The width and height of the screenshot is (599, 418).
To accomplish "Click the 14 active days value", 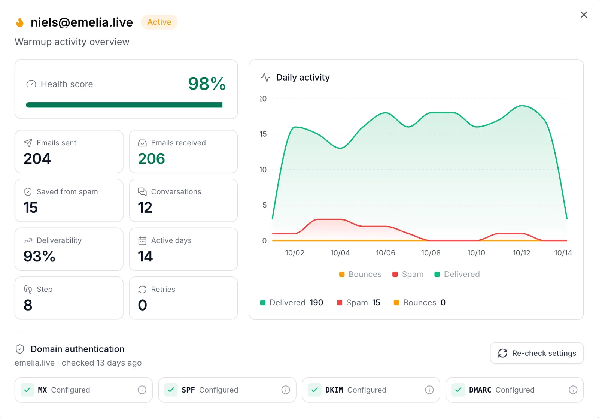I will (145, 257).
